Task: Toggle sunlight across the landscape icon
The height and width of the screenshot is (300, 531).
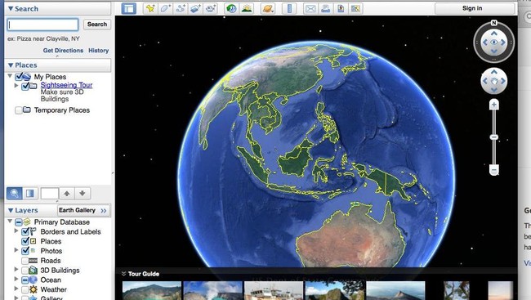Action: click(247, 8)
